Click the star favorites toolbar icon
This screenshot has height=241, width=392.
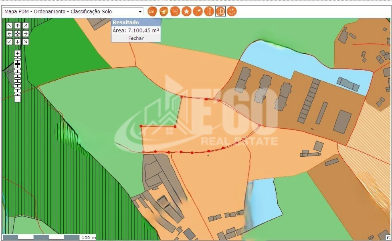[x=186, y=12]
